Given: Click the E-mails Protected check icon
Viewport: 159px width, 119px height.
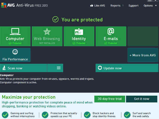Looking at the screenshot, I should pos(106,43).
